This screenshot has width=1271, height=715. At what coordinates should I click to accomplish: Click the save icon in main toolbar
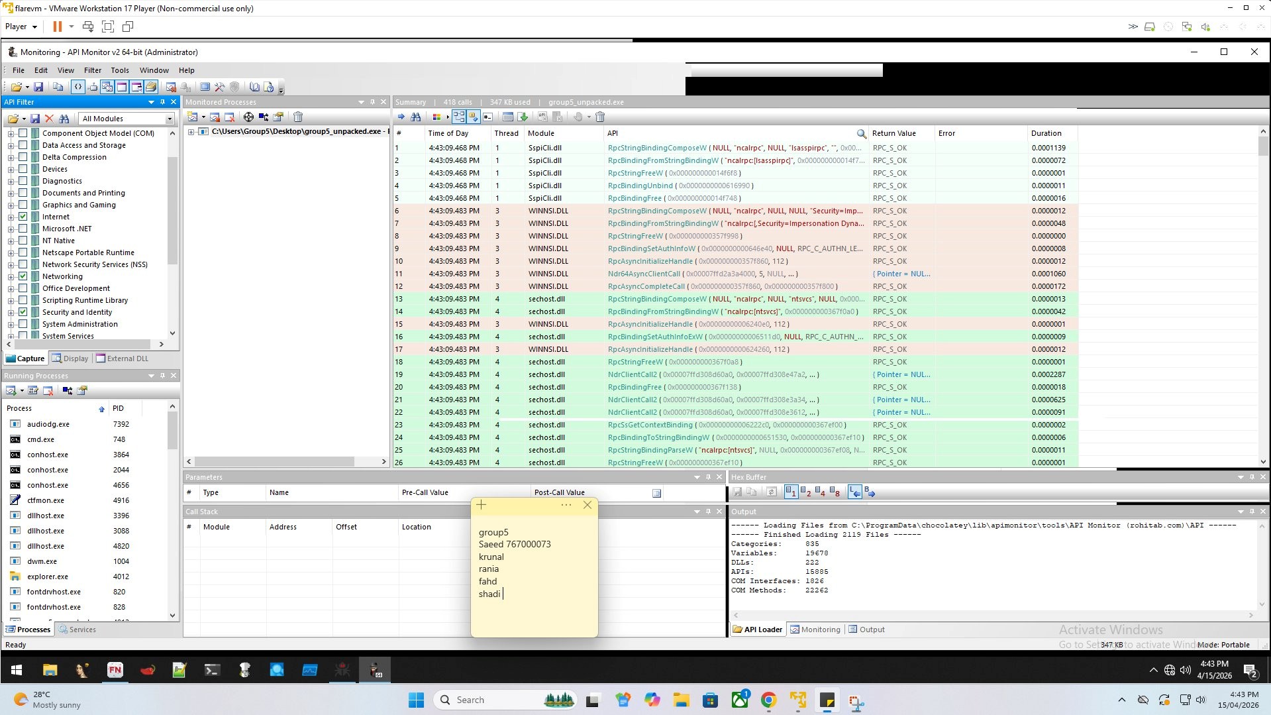click(38, 87)
